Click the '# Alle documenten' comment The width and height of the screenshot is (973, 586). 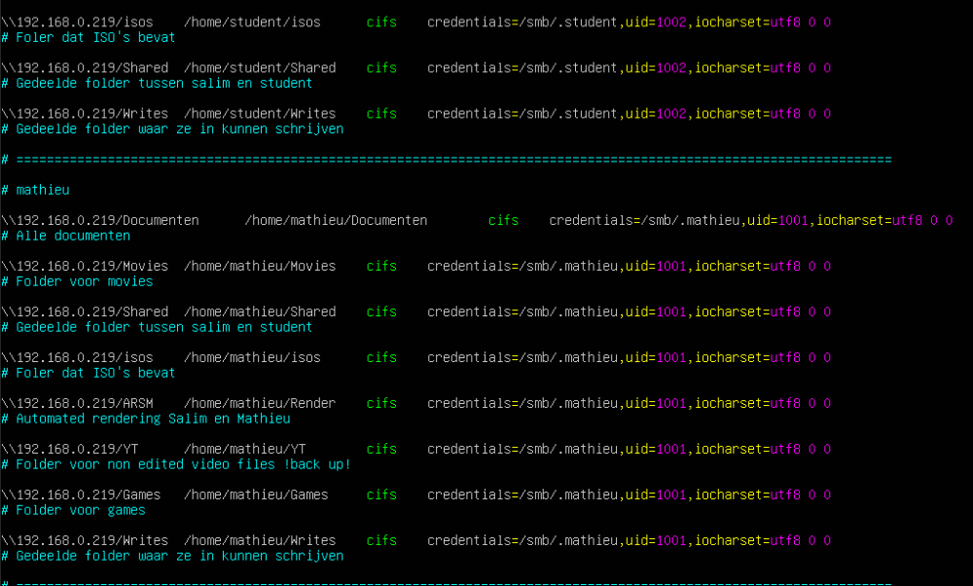(x=66, y=236)
